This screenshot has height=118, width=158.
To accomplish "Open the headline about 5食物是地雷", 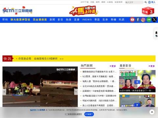I will click(99, 91).
